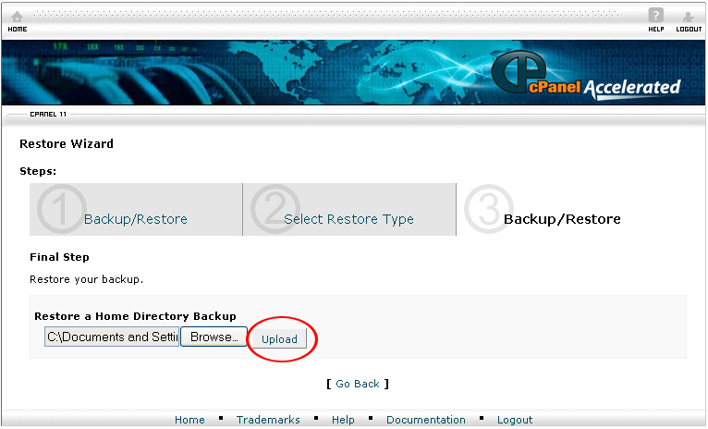This screenshot has width=708, height=429.
Task: Click the top LOGOUT text label
Action: (x=689, y=29)
